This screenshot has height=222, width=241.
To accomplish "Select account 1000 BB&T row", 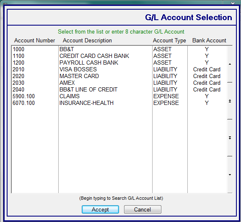I will coord(119,49).
